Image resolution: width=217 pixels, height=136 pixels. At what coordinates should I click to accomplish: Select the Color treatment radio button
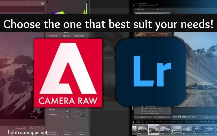pyautogui.click(x=65, y=36)
